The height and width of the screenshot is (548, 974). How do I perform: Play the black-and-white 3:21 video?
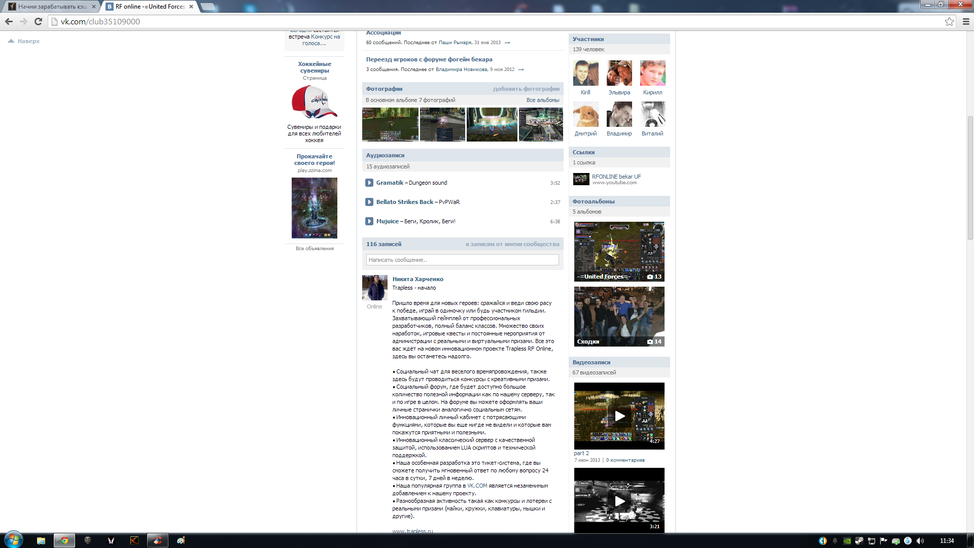(619, 500)
